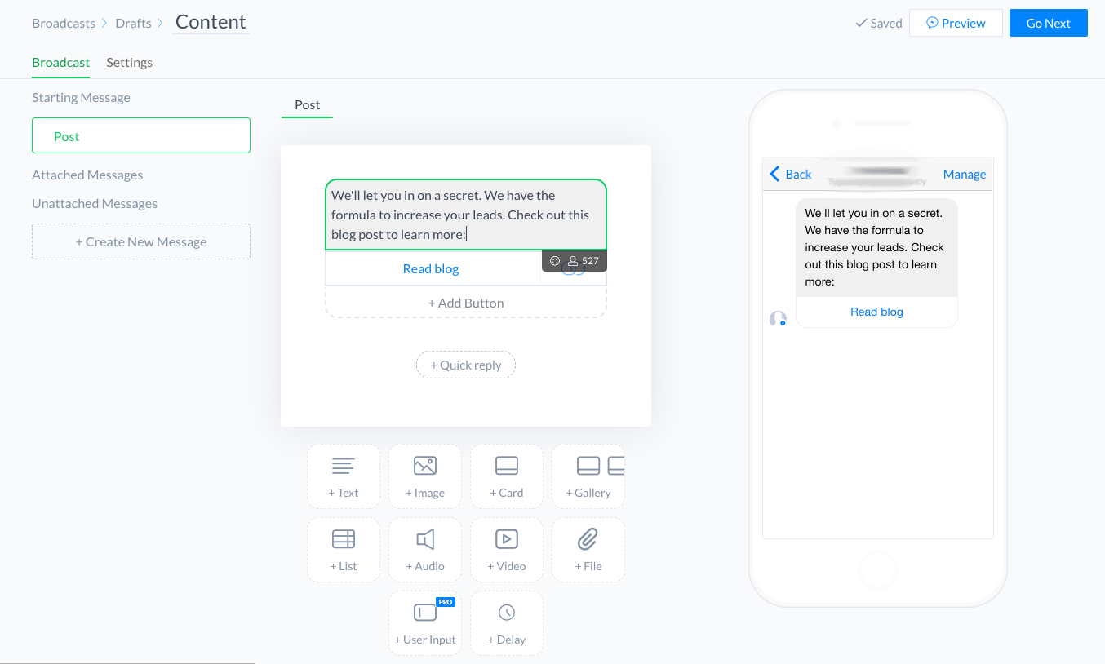Add a List block
Image resolution: width=1105 pixels, height=664 pixels.
click(344, 550)
